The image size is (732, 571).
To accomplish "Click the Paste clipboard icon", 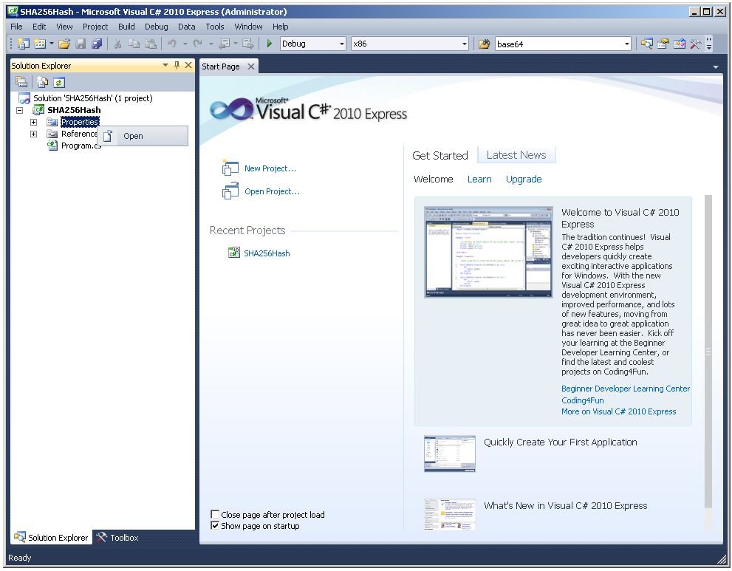I will pyautogui.click(x=151, y=44).
